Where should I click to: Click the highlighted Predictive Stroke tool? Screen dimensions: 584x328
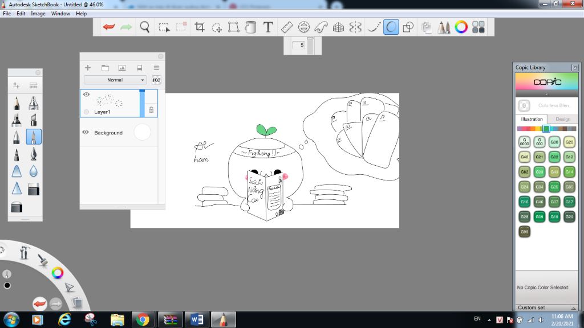click(391, 27)
